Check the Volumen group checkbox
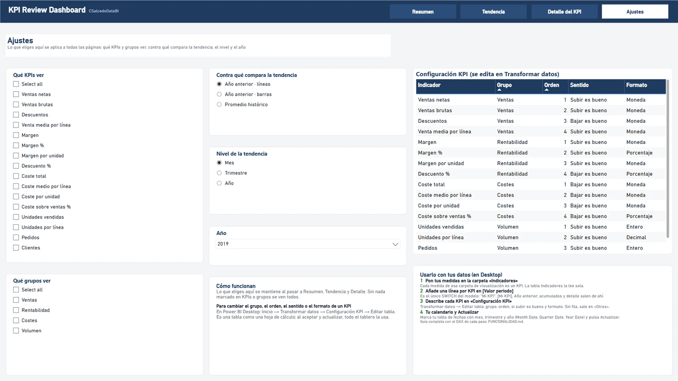678x381 pixels. tap(16, 331)
